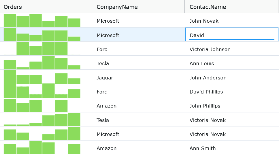Click Orders sparkline in Victoria Johnson row
This screenshot has width=279, height=154.
point(42,49)
